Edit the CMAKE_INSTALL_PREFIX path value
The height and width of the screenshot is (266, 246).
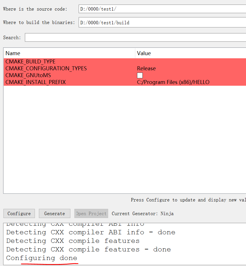pos(173,82)
